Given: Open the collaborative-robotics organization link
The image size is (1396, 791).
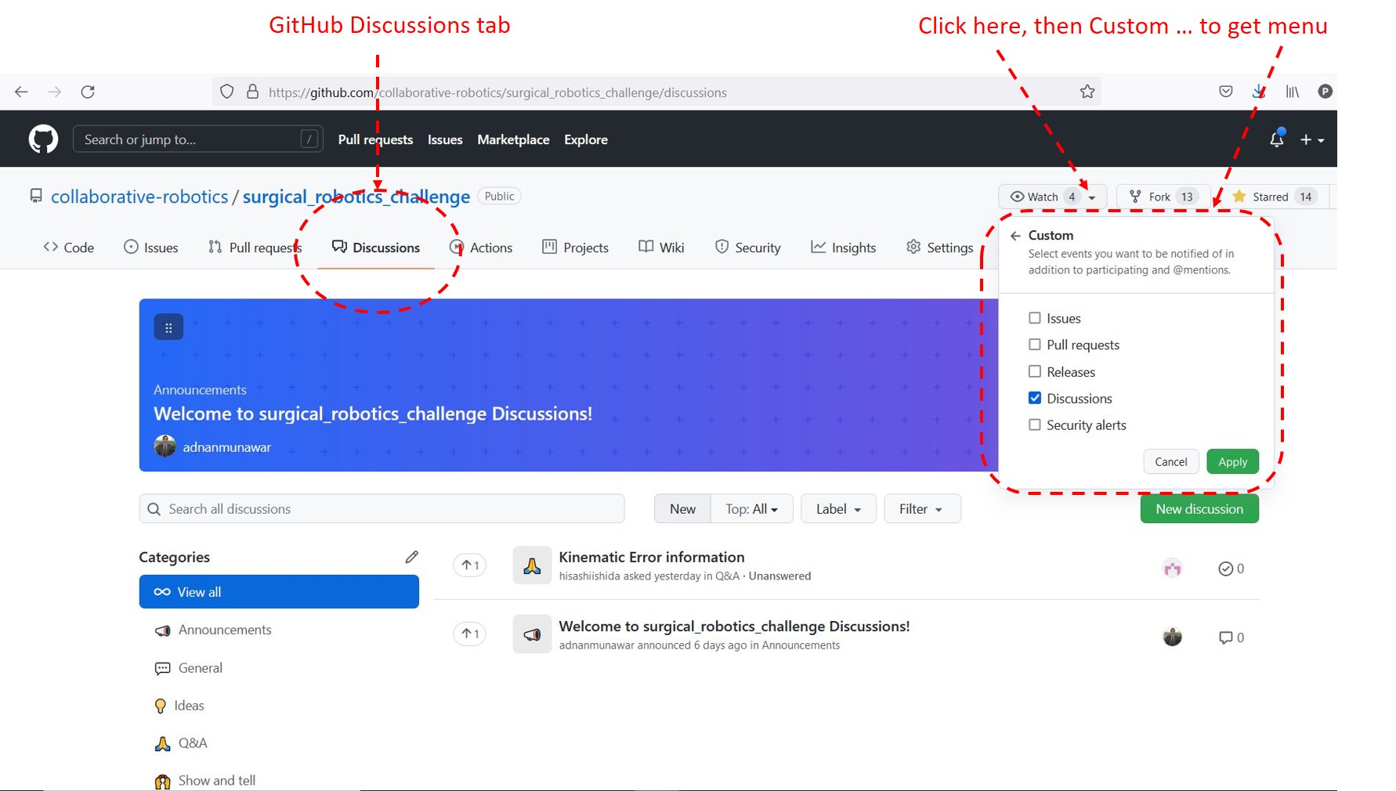Looking at the screenshot, I should 139,197.
